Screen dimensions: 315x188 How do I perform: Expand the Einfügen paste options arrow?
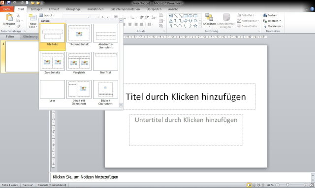point(9,27)
